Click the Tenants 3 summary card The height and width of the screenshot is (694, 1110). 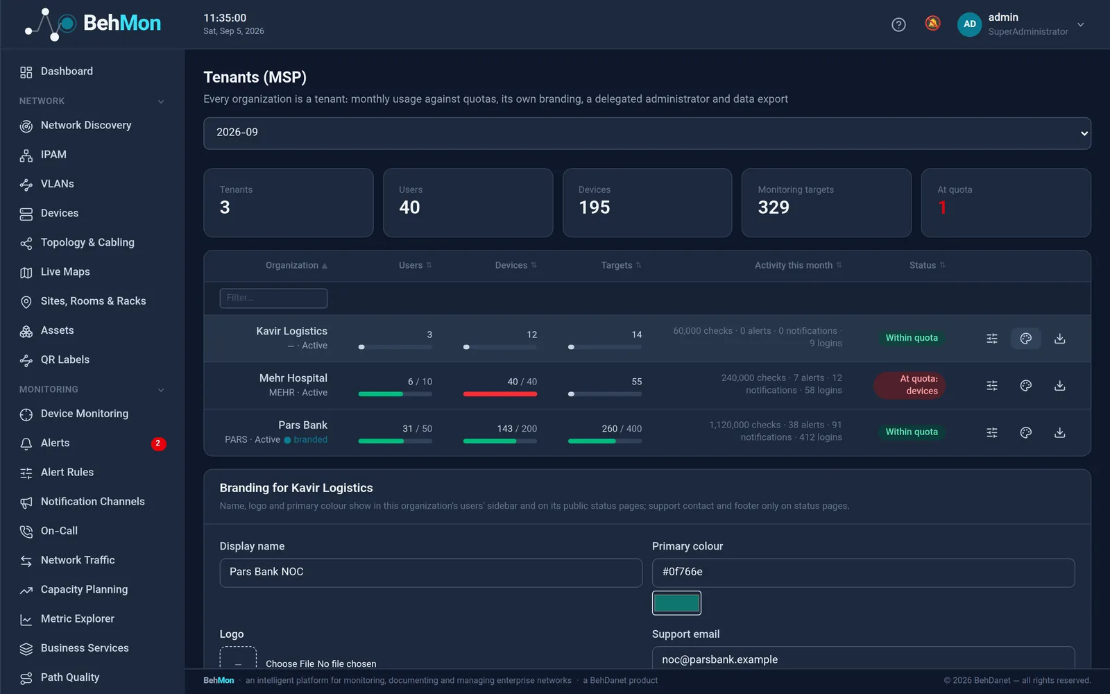tap(289, 203)
